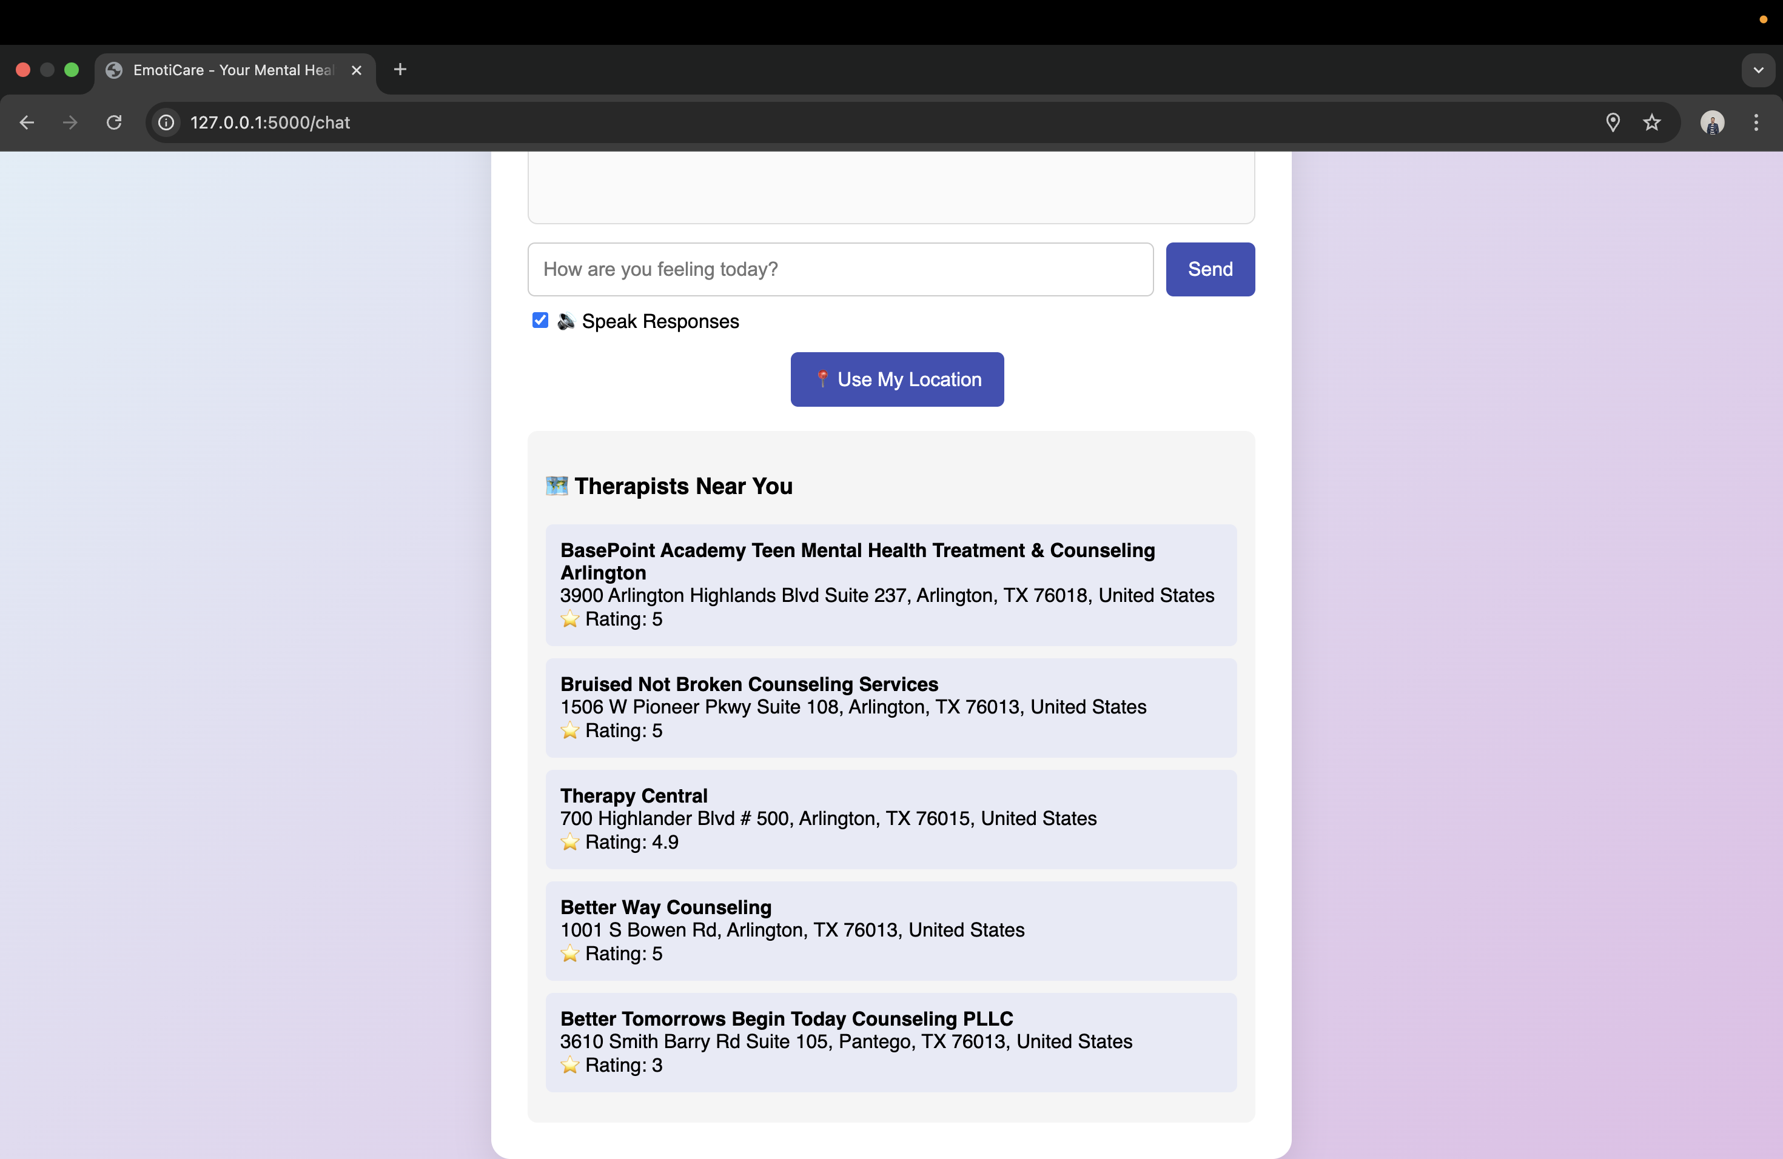Select Therapy Central listing
Screen dimensions: 1783x1159
pos(890,819)
